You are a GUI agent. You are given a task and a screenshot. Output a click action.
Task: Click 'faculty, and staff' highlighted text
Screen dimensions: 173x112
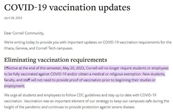click(17, 80)
